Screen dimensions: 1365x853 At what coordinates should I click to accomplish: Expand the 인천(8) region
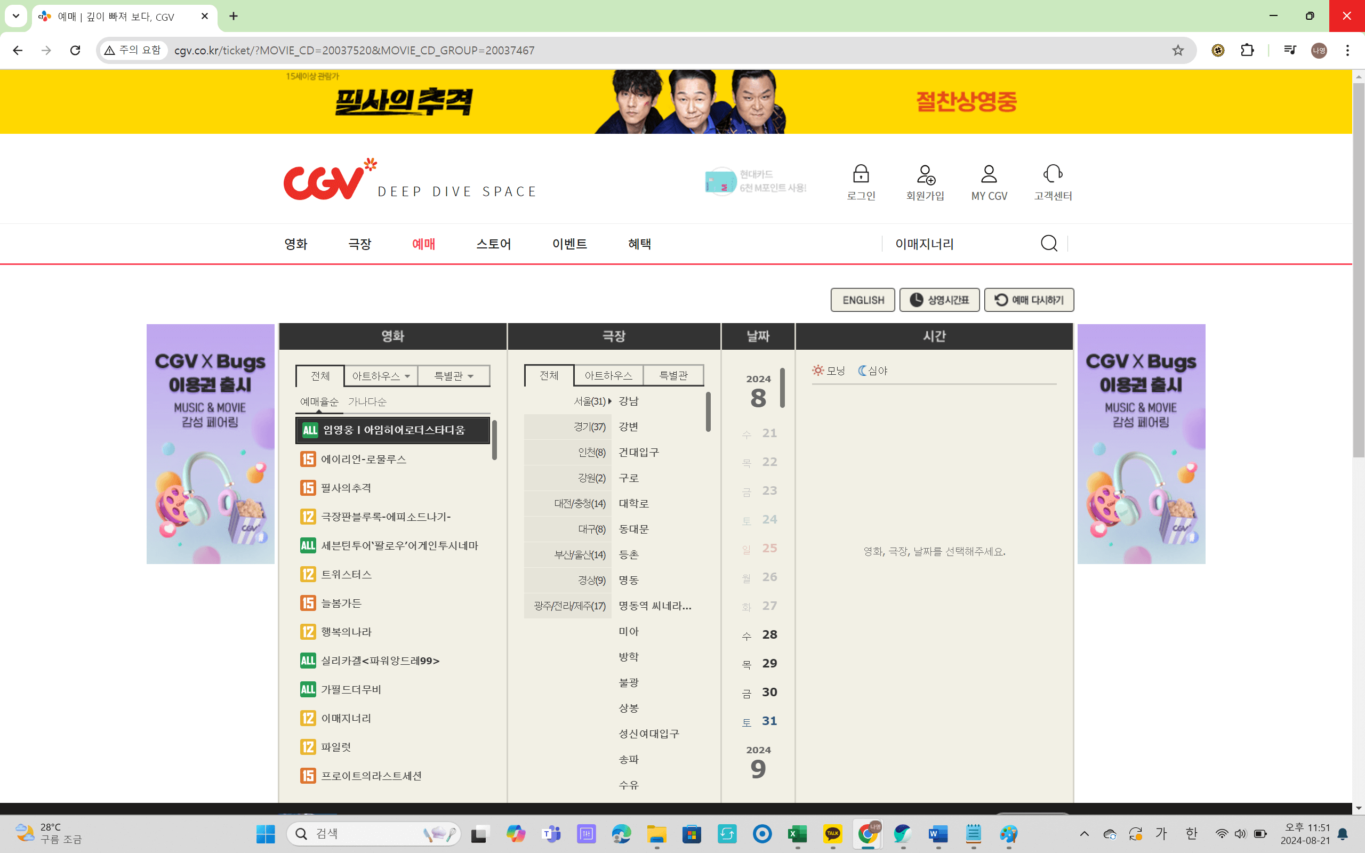coord(567,453)
